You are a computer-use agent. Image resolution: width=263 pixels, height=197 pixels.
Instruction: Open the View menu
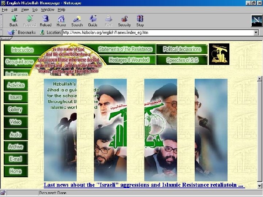25,10
